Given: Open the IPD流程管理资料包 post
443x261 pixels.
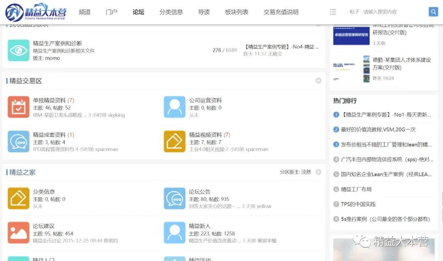Looking at the screenshot, I should [x=53, y=149].
